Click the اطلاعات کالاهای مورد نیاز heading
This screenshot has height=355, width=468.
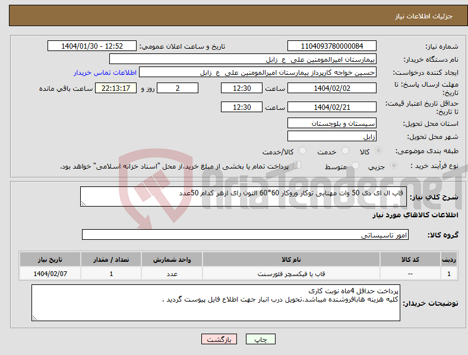point(415,215)
